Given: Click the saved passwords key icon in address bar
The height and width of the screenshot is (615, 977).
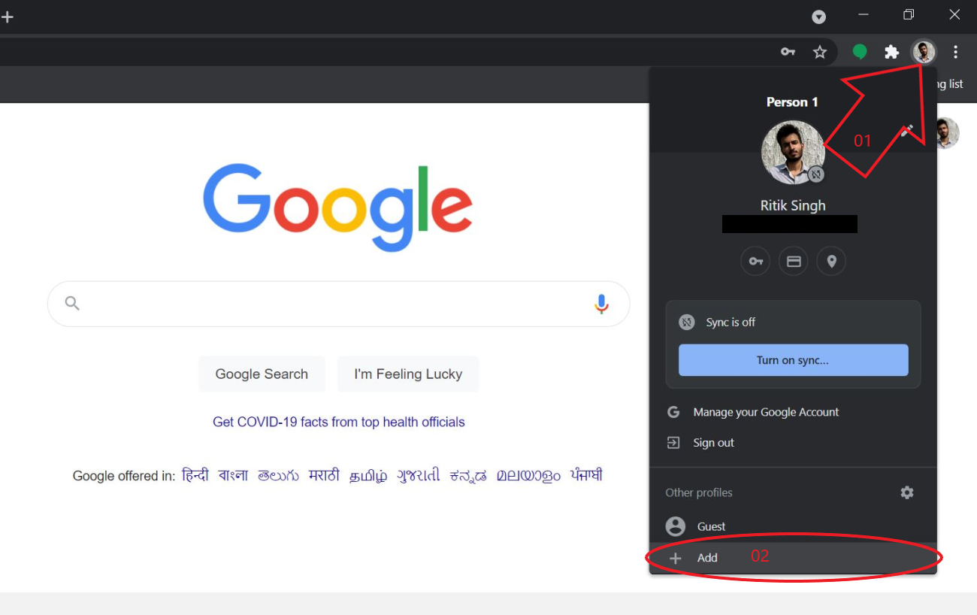Looking at the screenshot, I should click(788, 52).
